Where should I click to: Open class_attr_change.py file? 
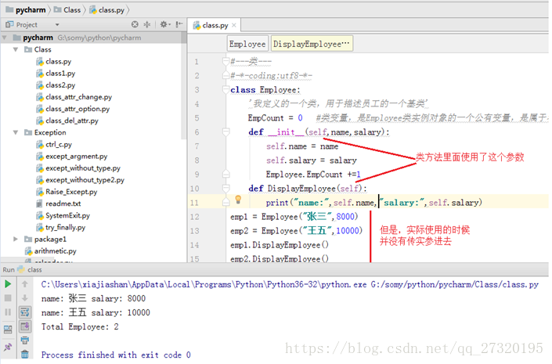pyautogui.click(x=74, y=97)
